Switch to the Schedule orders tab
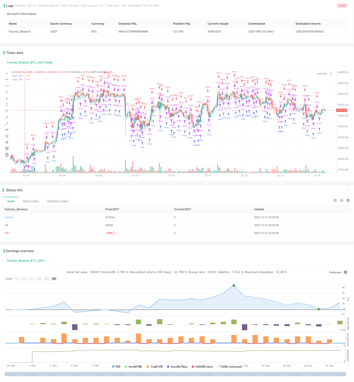 click(x=58, y=201)
